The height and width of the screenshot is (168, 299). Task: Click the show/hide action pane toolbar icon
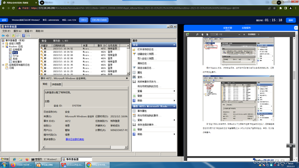point(28,36)
